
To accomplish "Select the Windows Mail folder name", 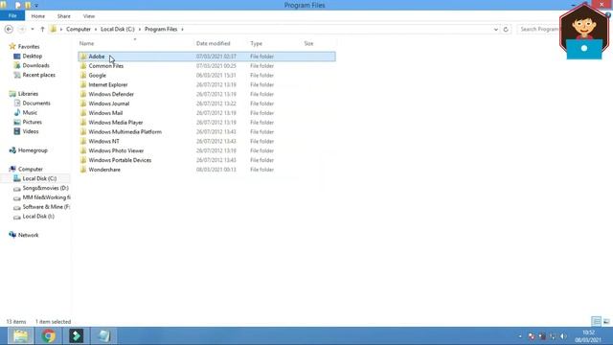I will (105, 113).
